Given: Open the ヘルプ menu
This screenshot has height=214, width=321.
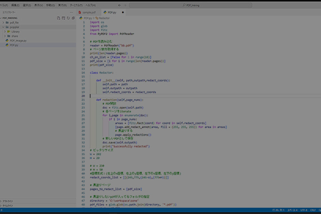Looking at the screenshot, I should [x=91, y=5].
